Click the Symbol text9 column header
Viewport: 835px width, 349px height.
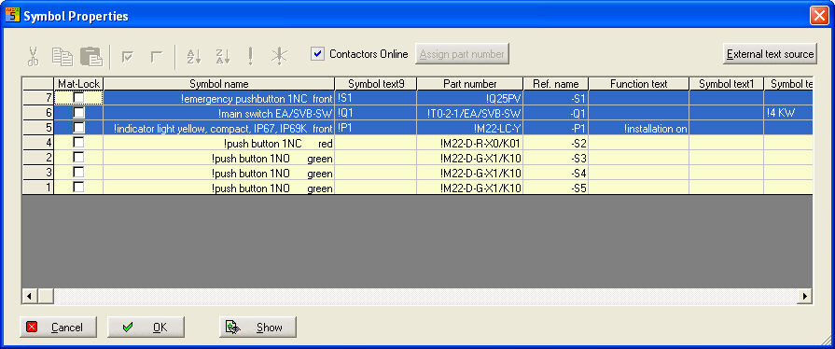click(x=376, y=84)
